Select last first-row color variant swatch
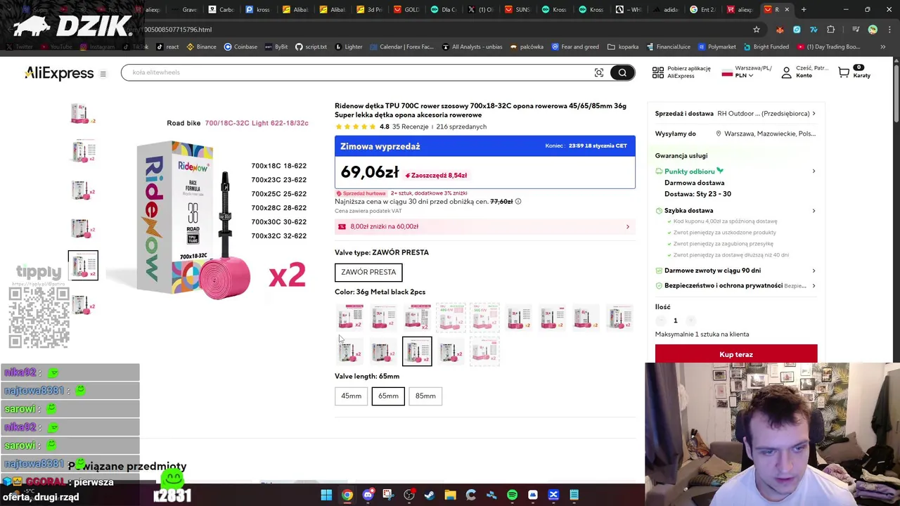Viewport: 900px width, 506px height. click(619, 317)
